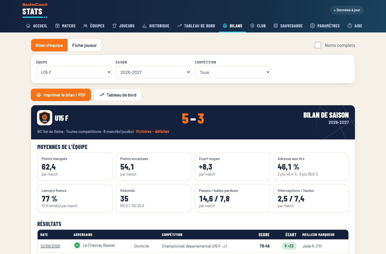This screenshot has height=254, width=386.
Task: Click the Écart moyen +8,3 card
Action: coord(232,167)
